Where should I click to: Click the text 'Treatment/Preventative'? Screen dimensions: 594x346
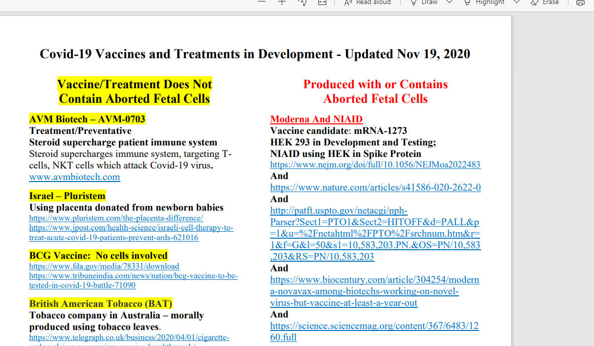[x=80, y=131]
